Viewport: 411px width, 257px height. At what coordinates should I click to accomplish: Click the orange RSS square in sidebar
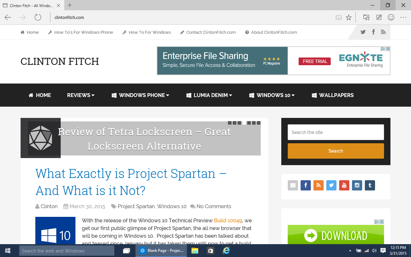click(319, 185)
